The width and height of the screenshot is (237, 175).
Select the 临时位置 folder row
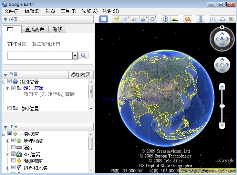[x=29, y=109]
